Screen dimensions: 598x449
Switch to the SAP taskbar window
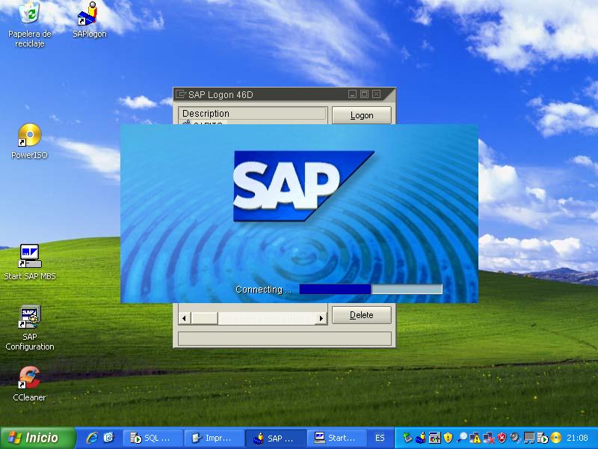(276, 438)
